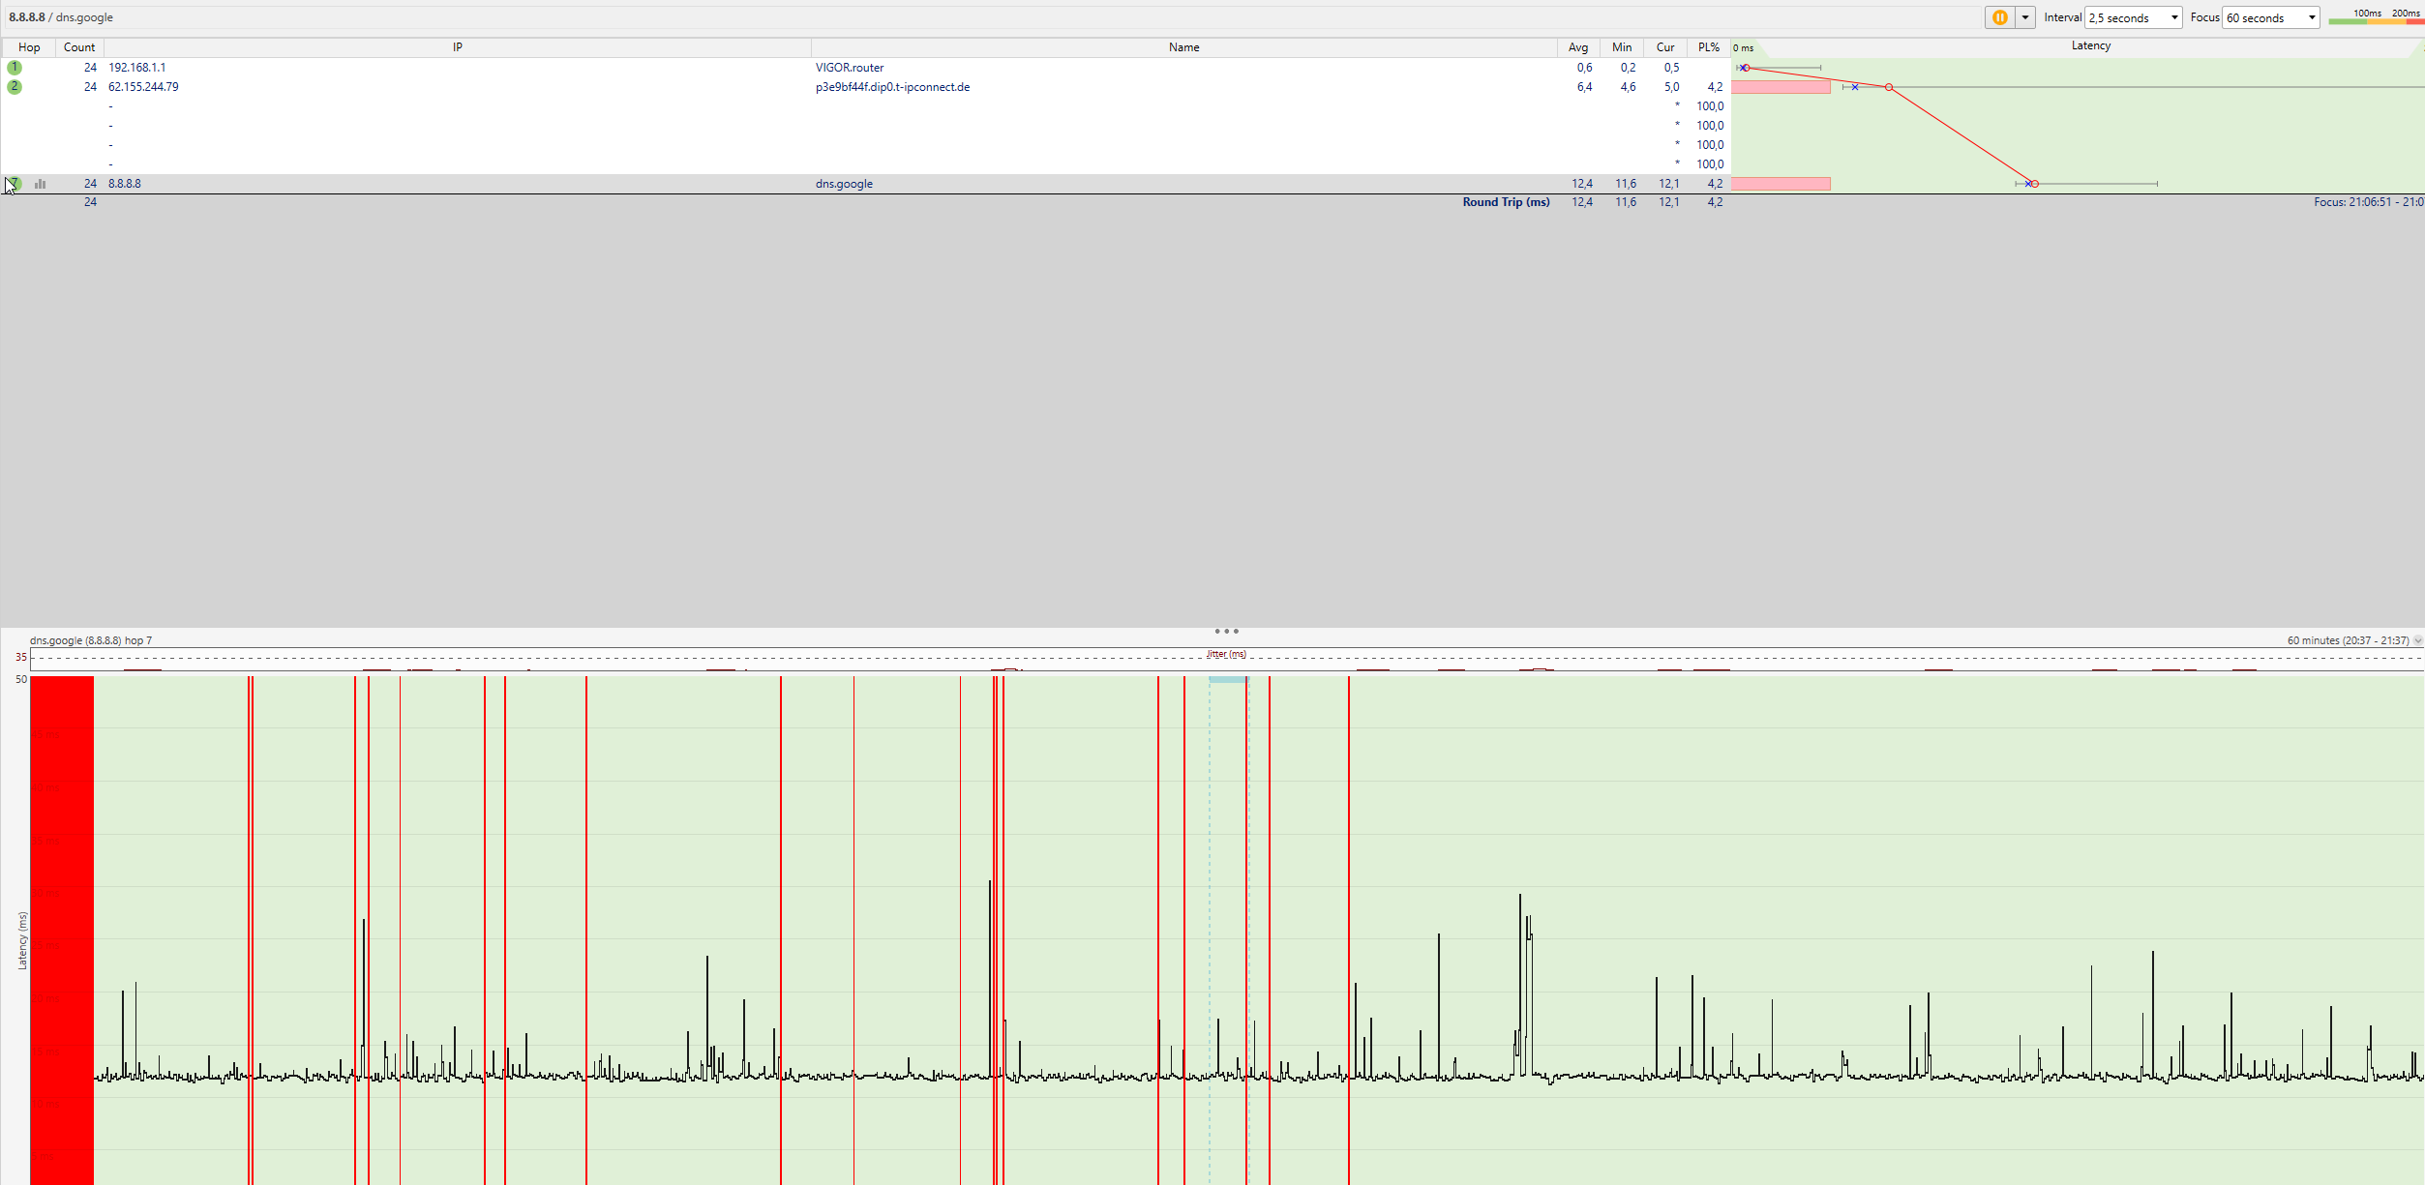Viewport: 2425px width, 1185px height.
Task: Click hop 7 pink packet loss bar
Action: pos(1781,184)
